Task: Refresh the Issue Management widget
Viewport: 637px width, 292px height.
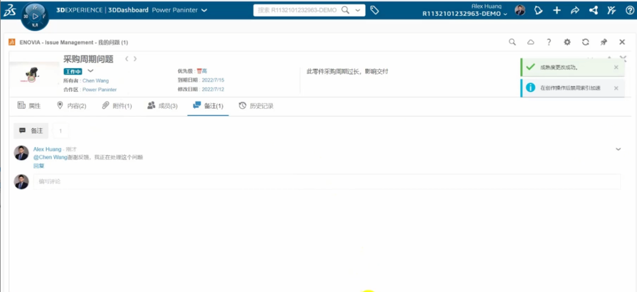Action: point(586,42)
